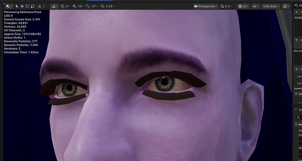The width and height of the screenshot is (302, 161).
Task: Toggle the scale snapping icon
Action: (103, 7)
